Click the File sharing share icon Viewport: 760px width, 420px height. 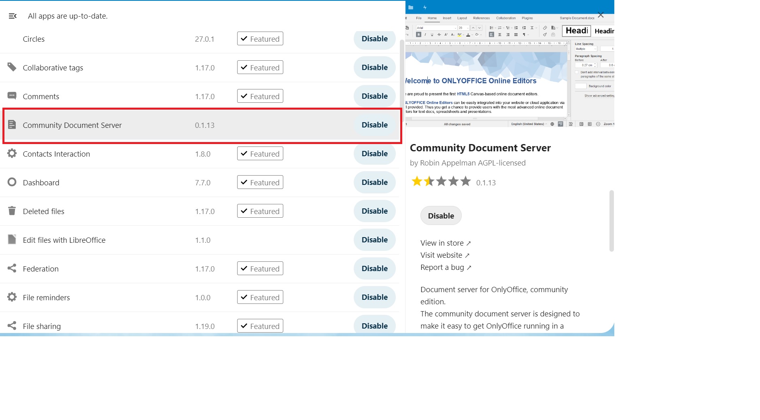pyautogui.click(x=12, y=326)
